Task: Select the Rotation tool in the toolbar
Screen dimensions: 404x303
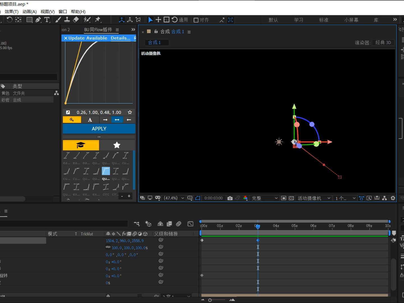Action: point(10,20)
